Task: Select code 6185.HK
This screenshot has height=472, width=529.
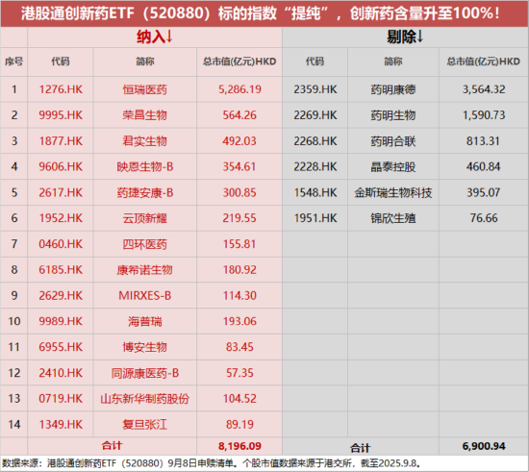Action: pyautogui.click(x=61, y=270)
